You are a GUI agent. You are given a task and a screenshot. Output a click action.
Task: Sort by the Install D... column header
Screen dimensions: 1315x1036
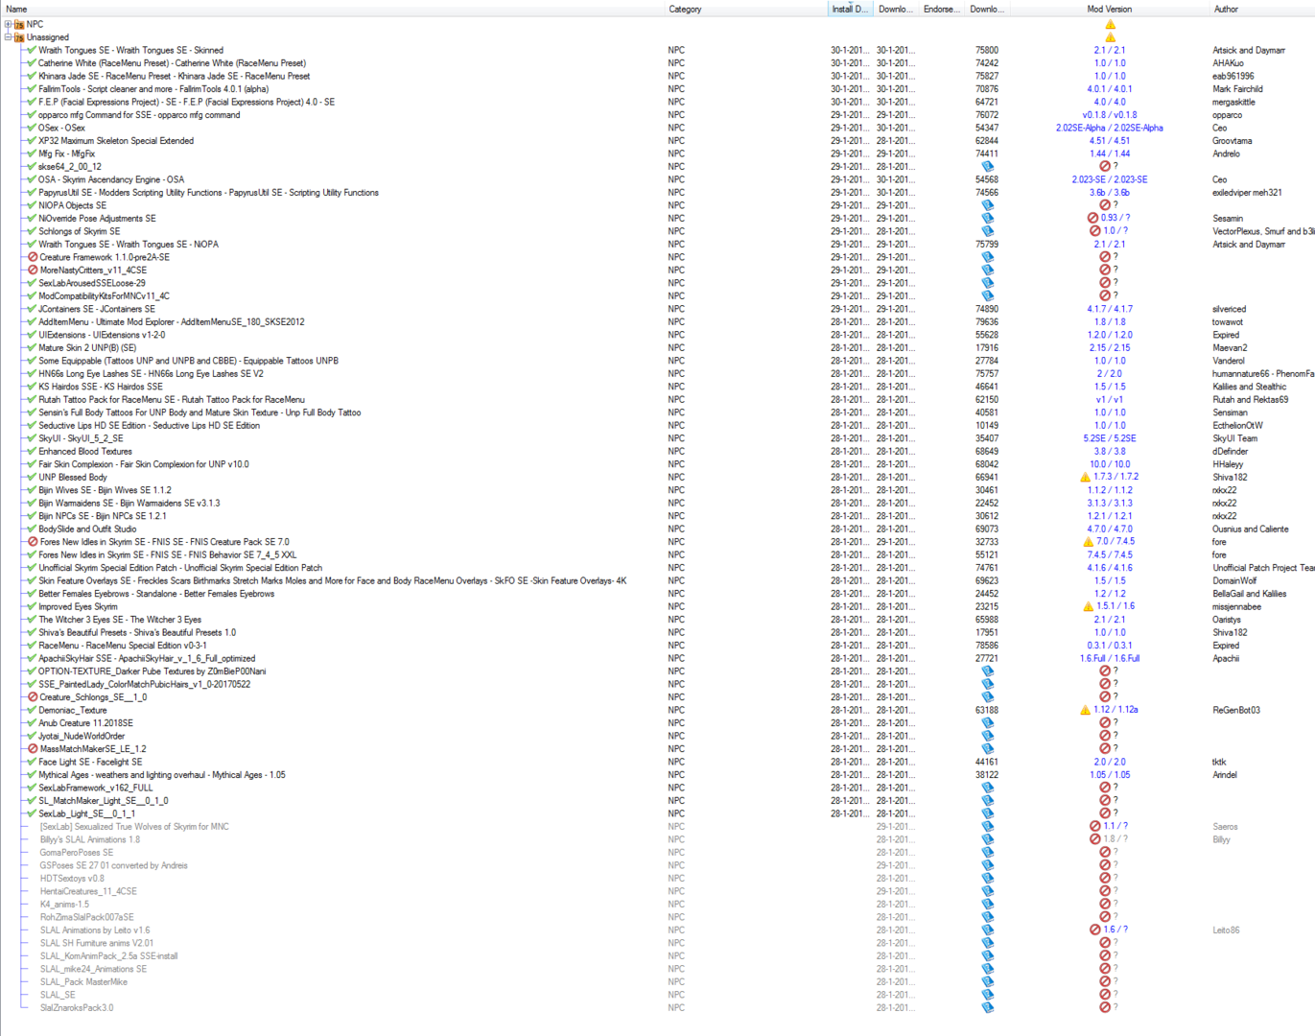[850, 9]
